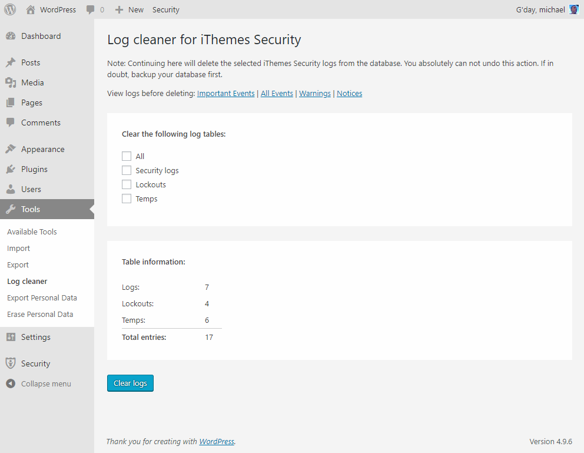Image resolution: width=584 pixels, height=453 pixels.
Task: Open Security label in left sidebar
Action: [35, 364]
